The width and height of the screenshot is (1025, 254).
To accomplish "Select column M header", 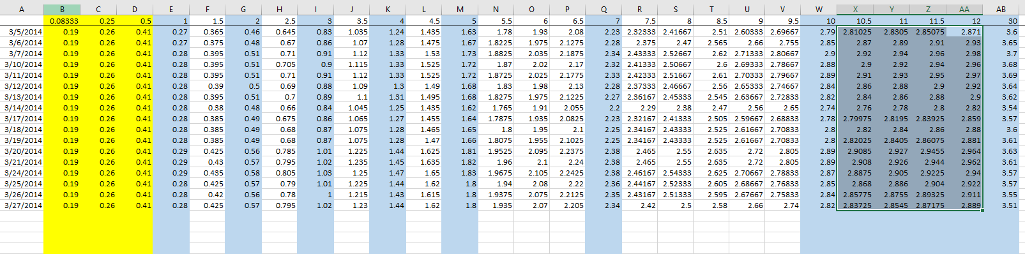I will point(460,10).
